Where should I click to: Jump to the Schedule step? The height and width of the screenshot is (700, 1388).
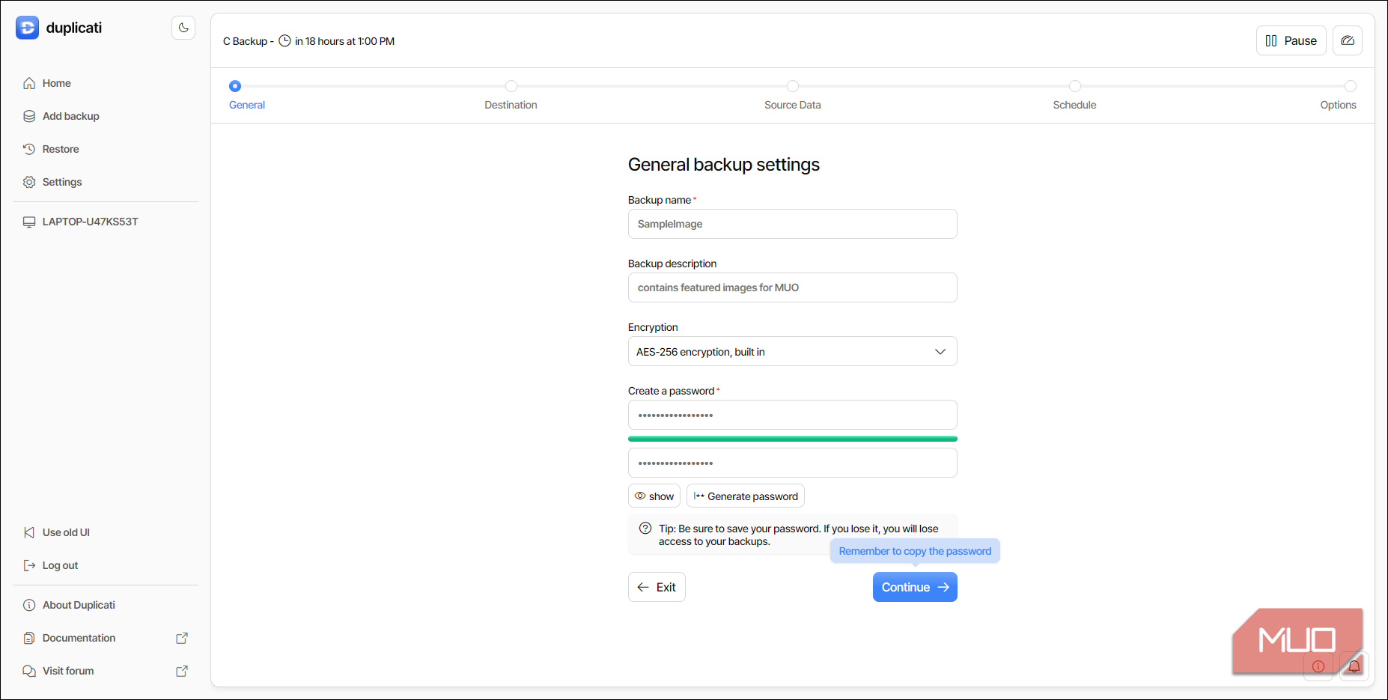(x=1074, y=96)
